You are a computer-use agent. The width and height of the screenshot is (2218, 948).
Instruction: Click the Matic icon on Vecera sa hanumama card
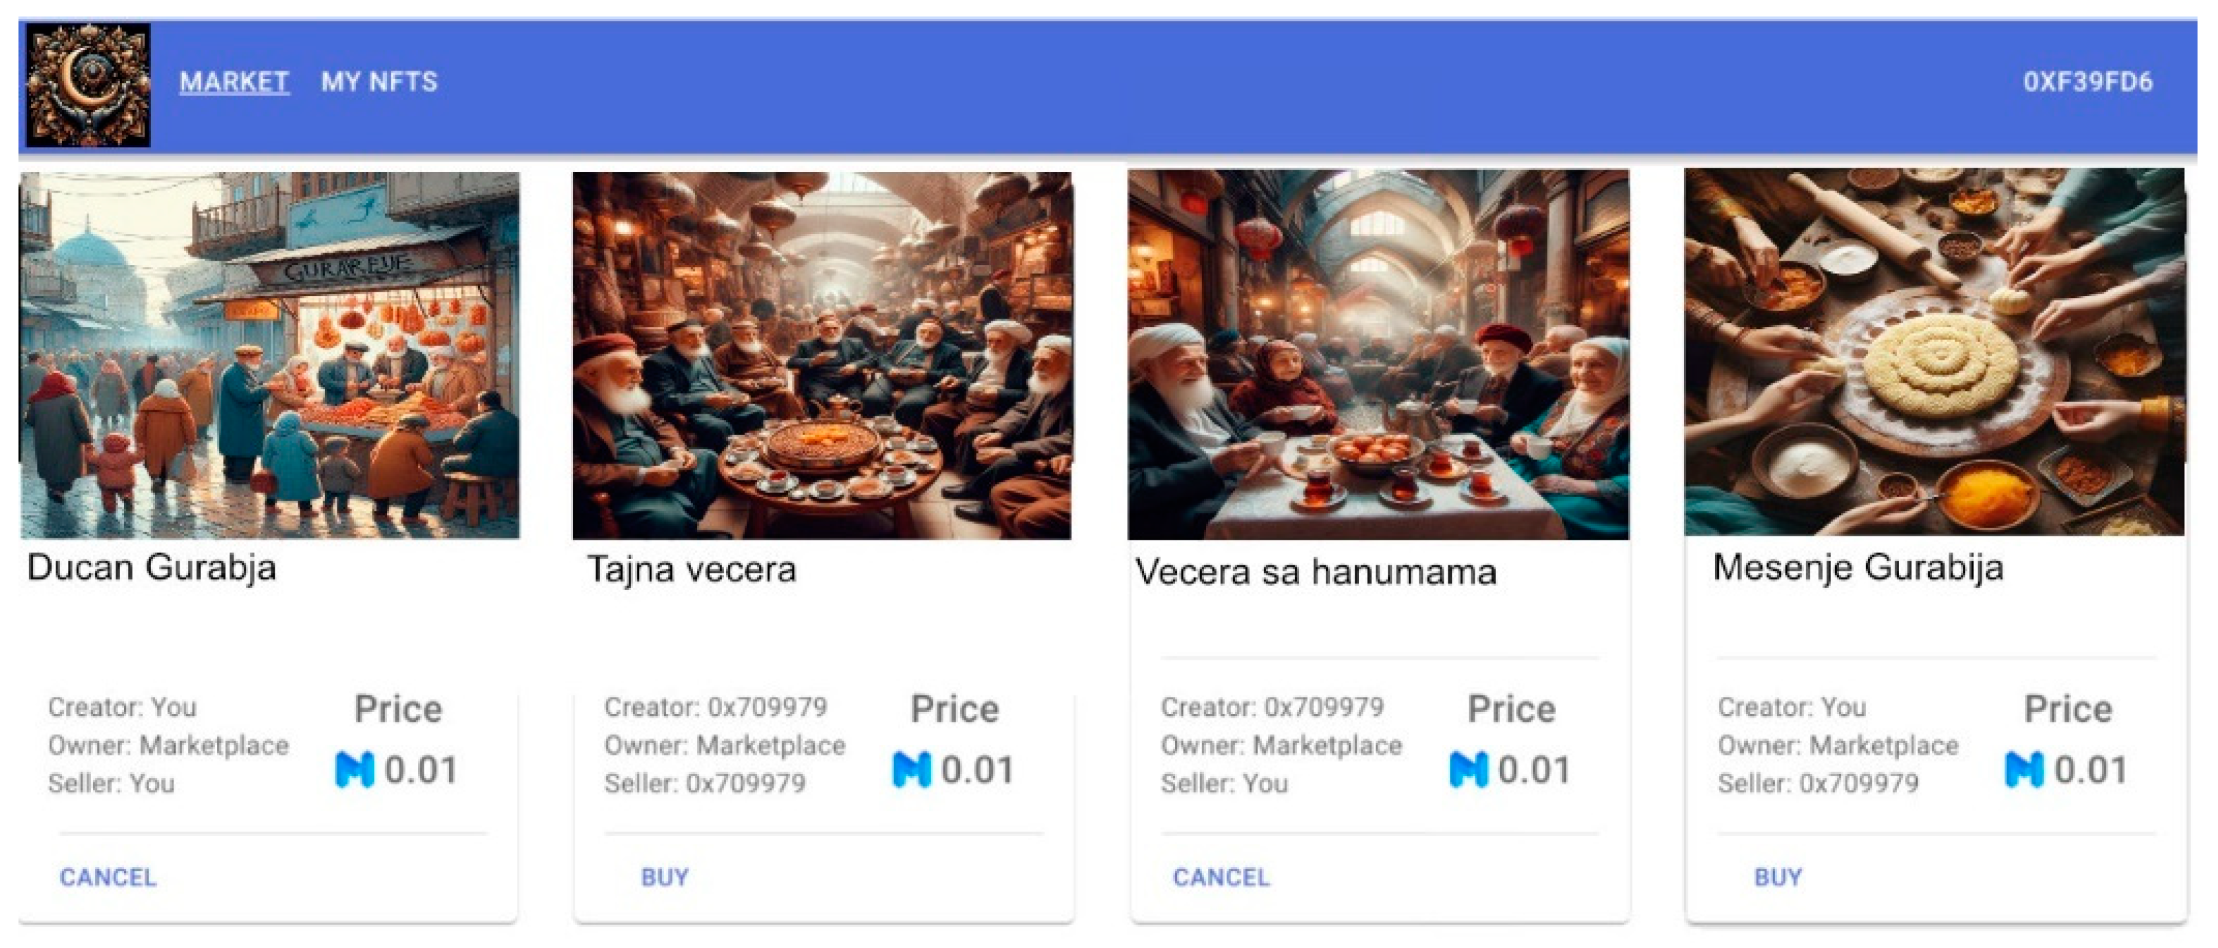pyautogui.click(x=1468, y=769)
